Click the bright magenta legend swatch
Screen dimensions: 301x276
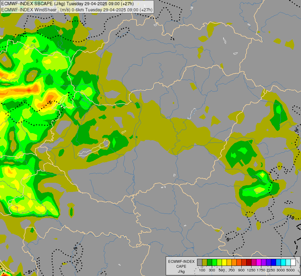[x=259, y=262]
